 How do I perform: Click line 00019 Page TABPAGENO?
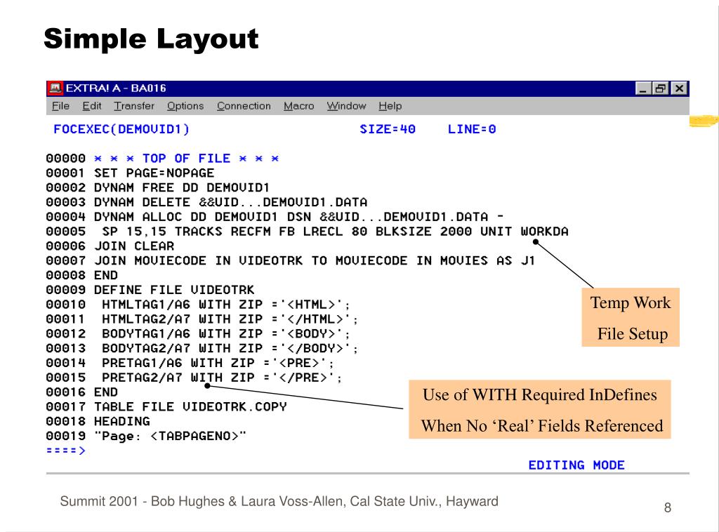tap(146, 437)
